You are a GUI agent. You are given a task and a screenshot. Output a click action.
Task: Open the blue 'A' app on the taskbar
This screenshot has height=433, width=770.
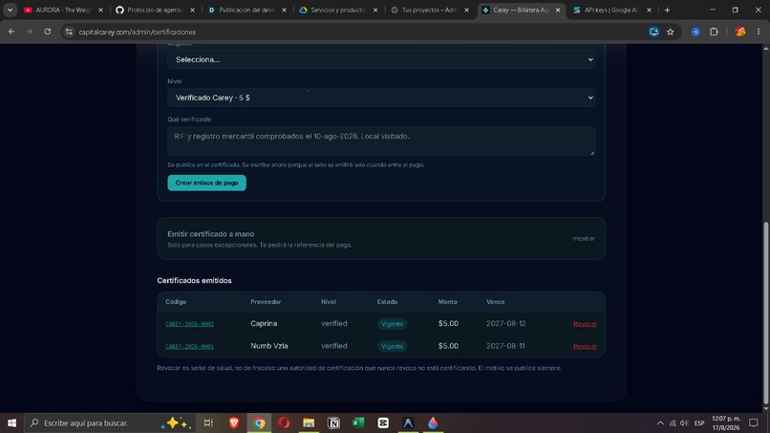click(408, 422)
